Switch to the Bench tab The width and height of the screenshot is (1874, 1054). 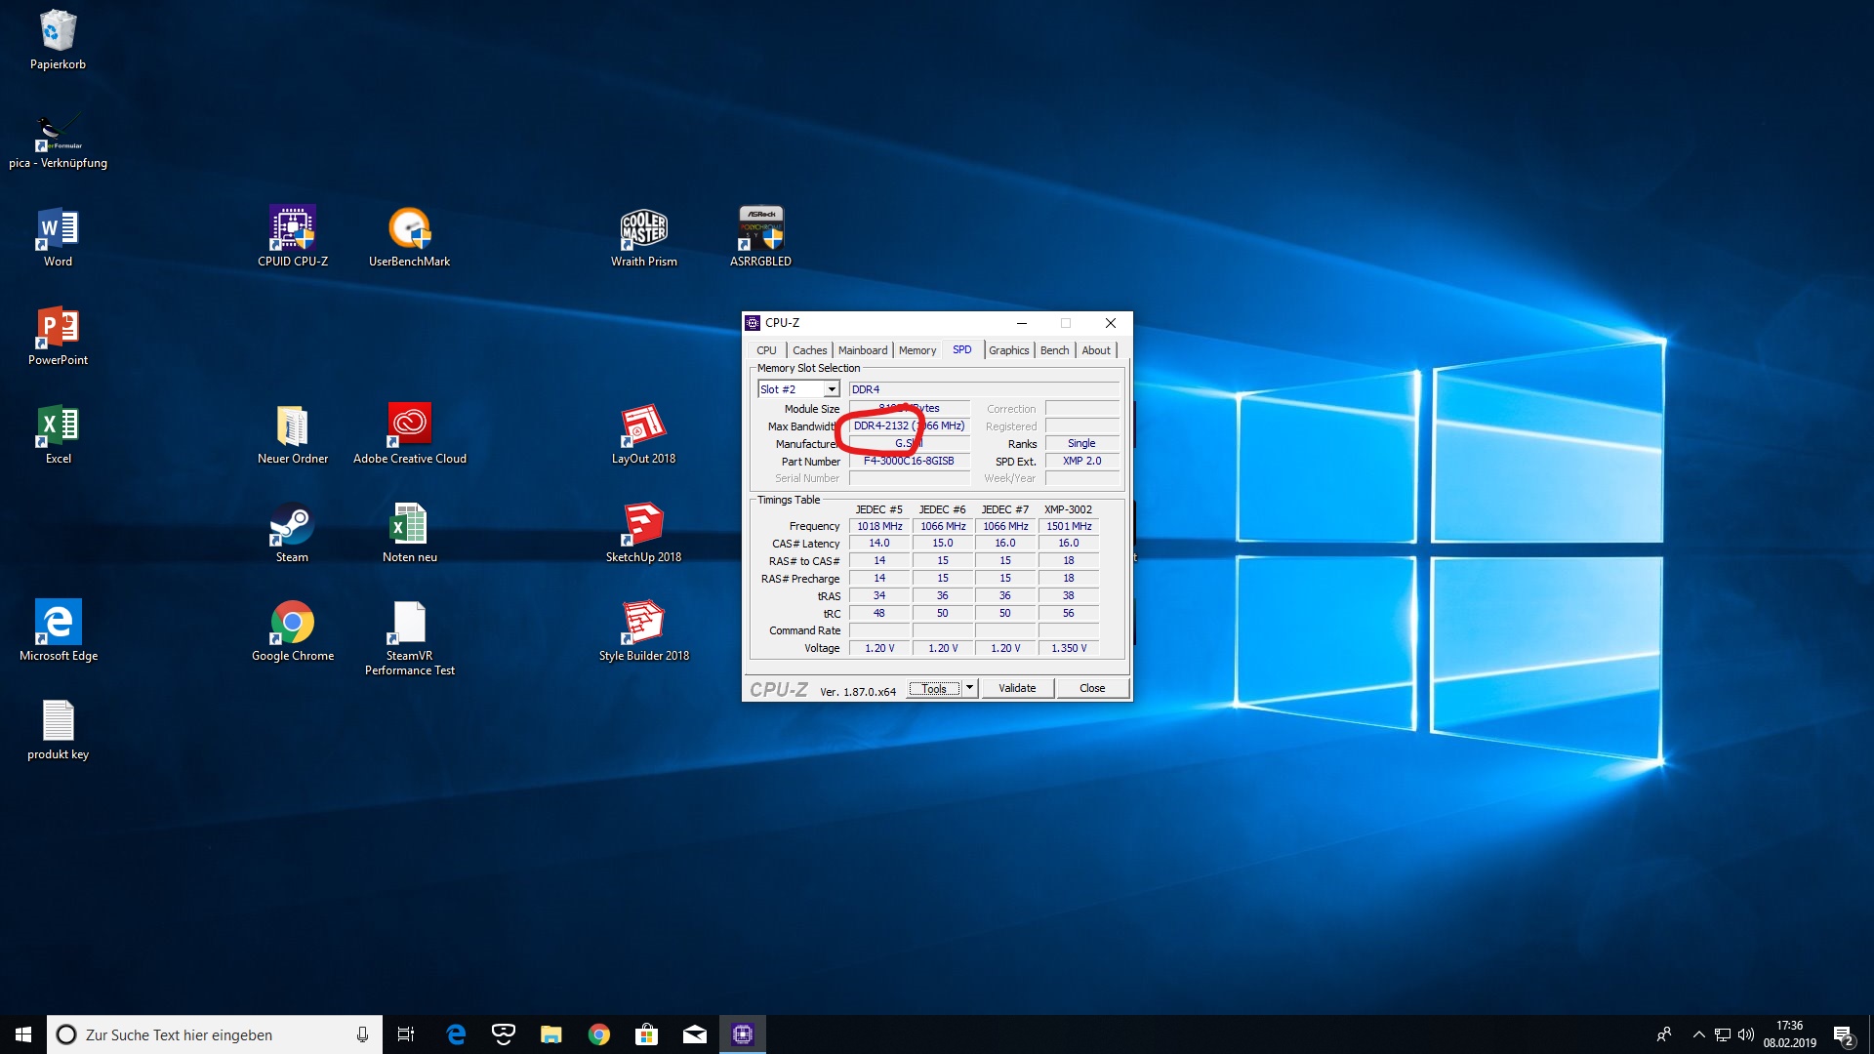click(1054, 350)
